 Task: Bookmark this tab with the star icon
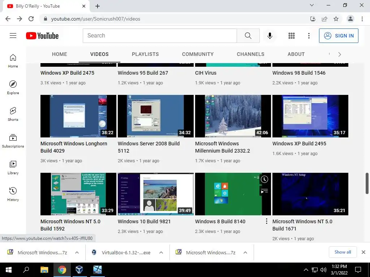point(336,19)
